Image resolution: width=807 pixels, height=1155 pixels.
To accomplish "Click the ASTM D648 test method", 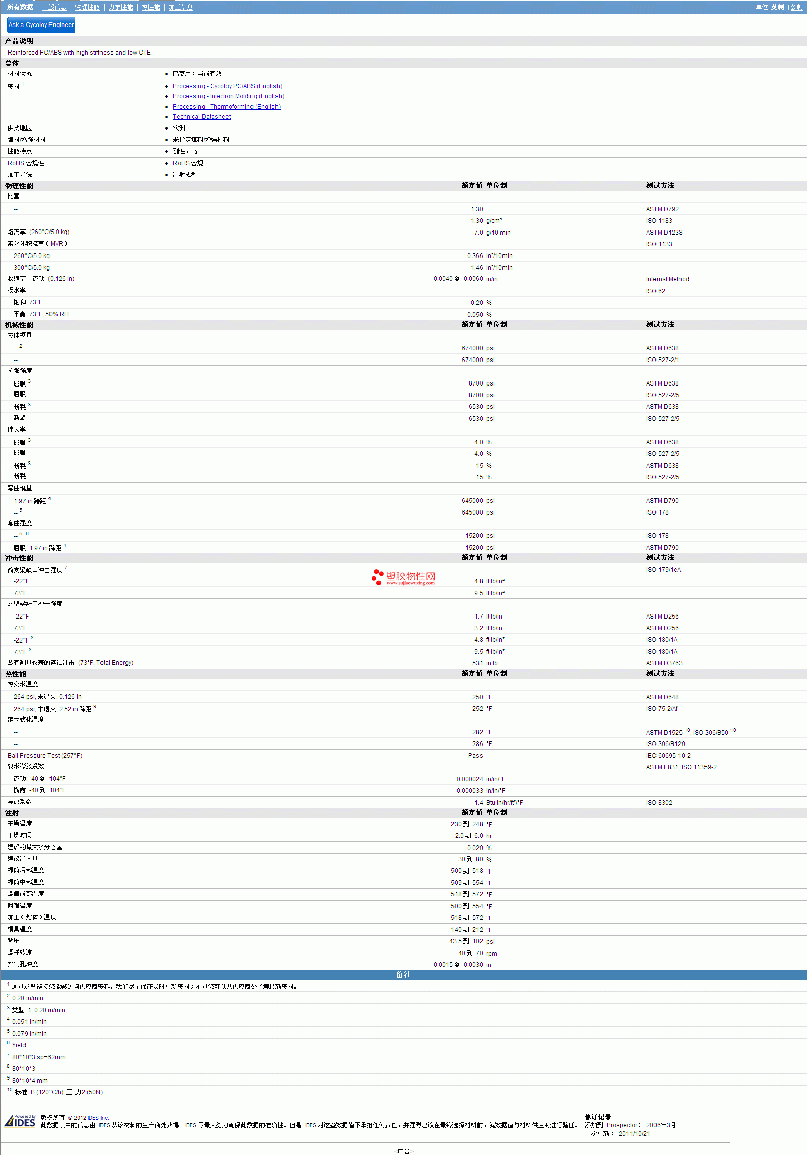I will click(x=662, y=697).
